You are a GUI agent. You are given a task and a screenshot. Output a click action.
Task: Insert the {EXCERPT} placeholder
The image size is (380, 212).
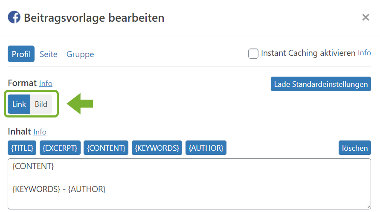[x=60, y=148]
